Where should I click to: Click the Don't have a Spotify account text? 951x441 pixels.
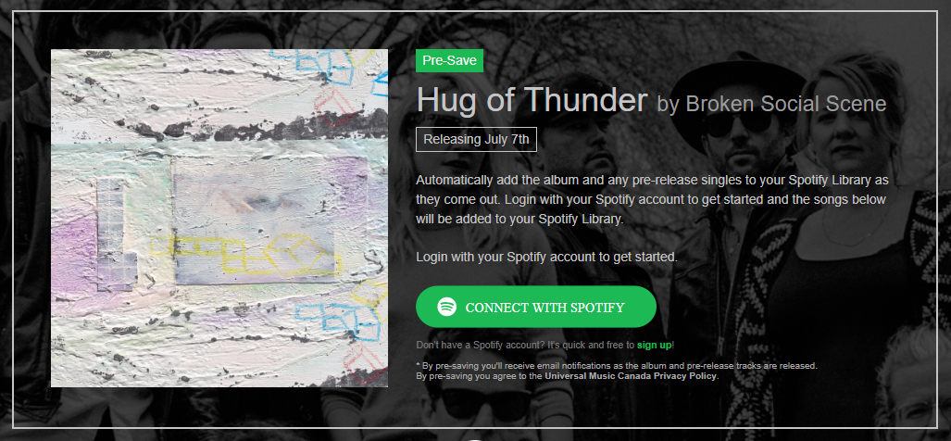(525, 346)
